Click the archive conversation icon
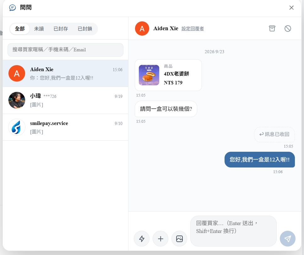Viewport: 304px width, 255px height. coord(272,28)
